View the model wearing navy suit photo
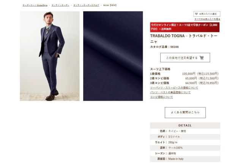The width and height of the screenshot is (243, 163). tap(50, 56)
